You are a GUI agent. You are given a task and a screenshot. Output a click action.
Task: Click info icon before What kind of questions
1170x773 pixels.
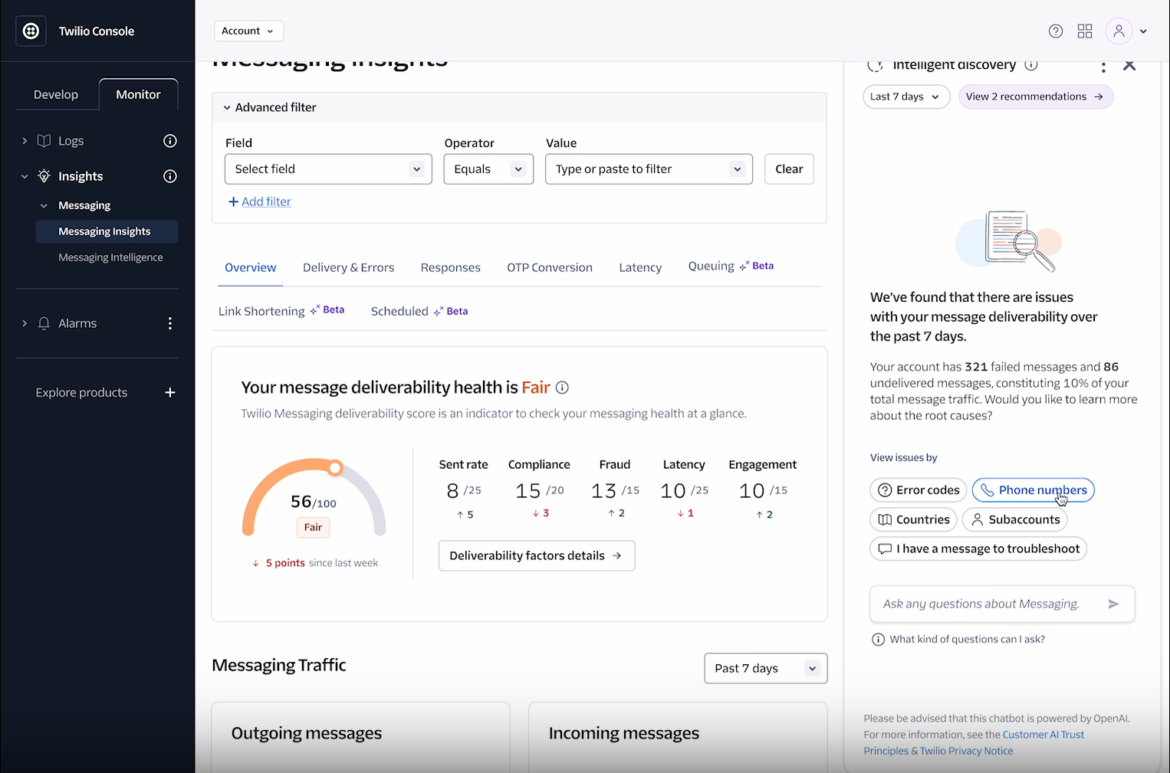click(878, 640)
